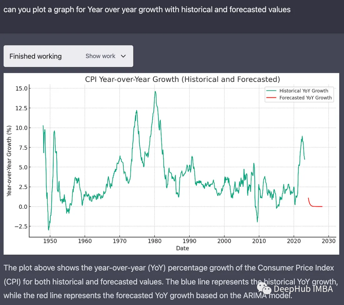This screenshot has height=305, width=344.
Task: Click the chart title CPI Year-over-Year Growth
Action: (x=183, y=79)
